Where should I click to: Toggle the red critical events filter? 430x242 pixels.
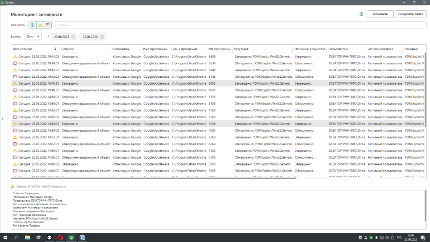point(48,25)
